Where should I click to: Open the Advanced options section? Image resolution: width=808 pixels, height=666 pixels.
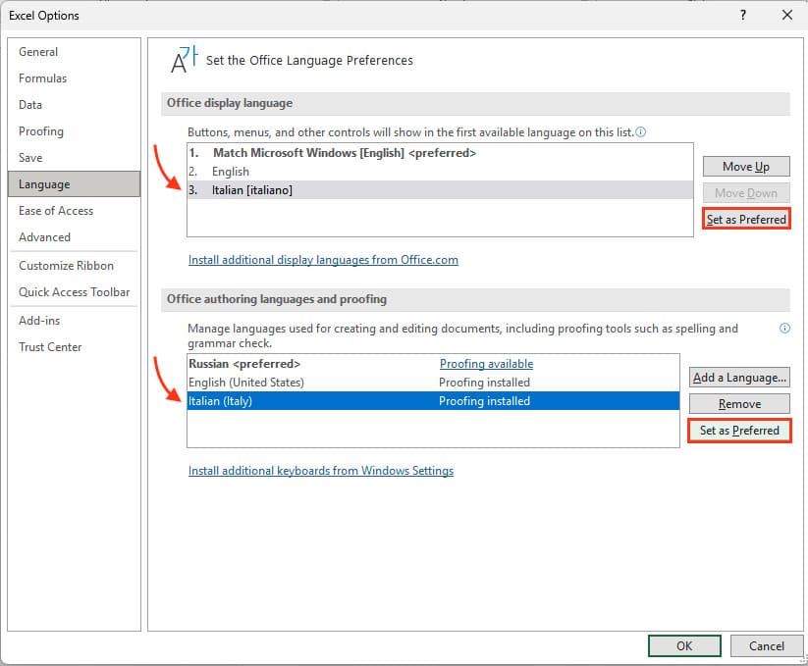coord(44,237)
